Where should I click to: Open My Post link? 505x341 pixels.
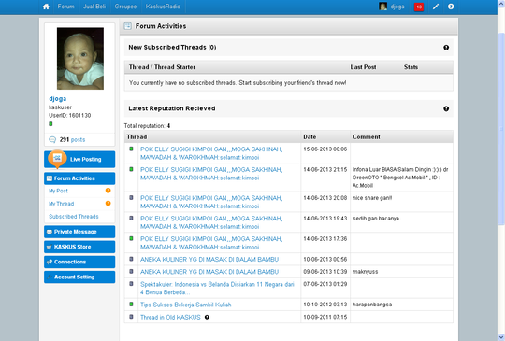[58, 191]
